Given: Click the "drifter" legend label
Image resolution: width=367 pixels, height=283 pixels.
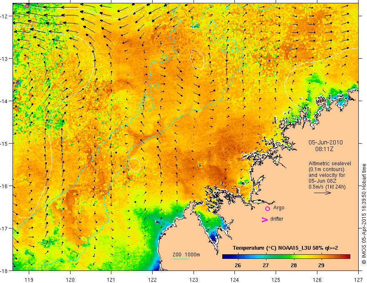Looking at the screenshot, I should pyautogui.click(x=277, y=219).
